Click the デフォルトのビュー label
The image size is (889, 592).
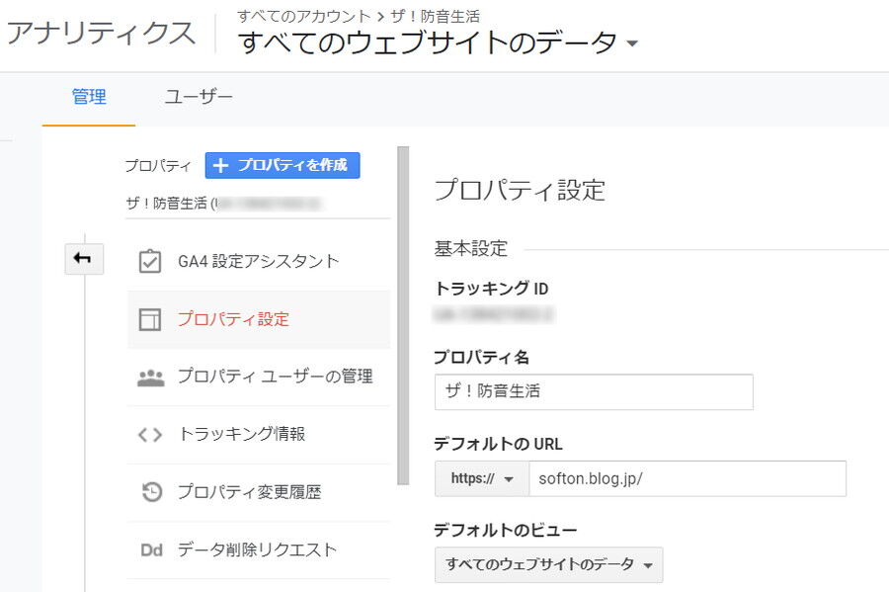505,530
